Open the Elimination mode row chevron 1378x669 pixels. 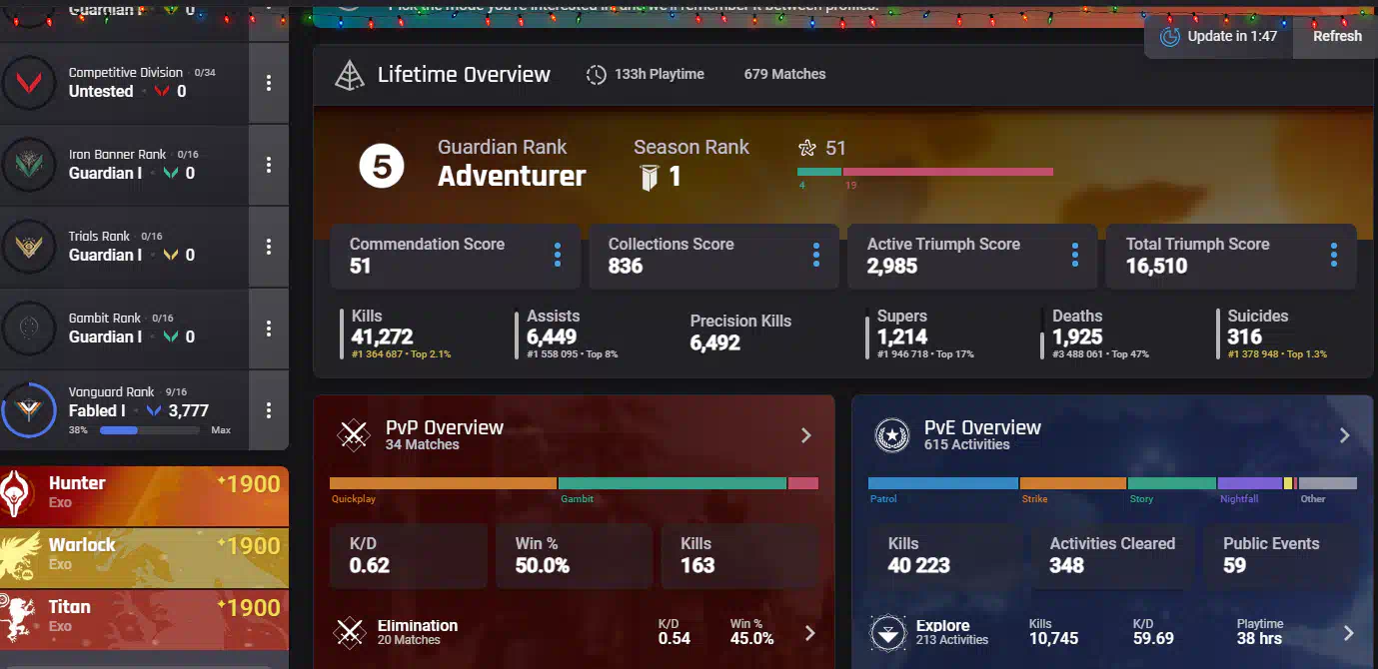click(x=810, y=633)
